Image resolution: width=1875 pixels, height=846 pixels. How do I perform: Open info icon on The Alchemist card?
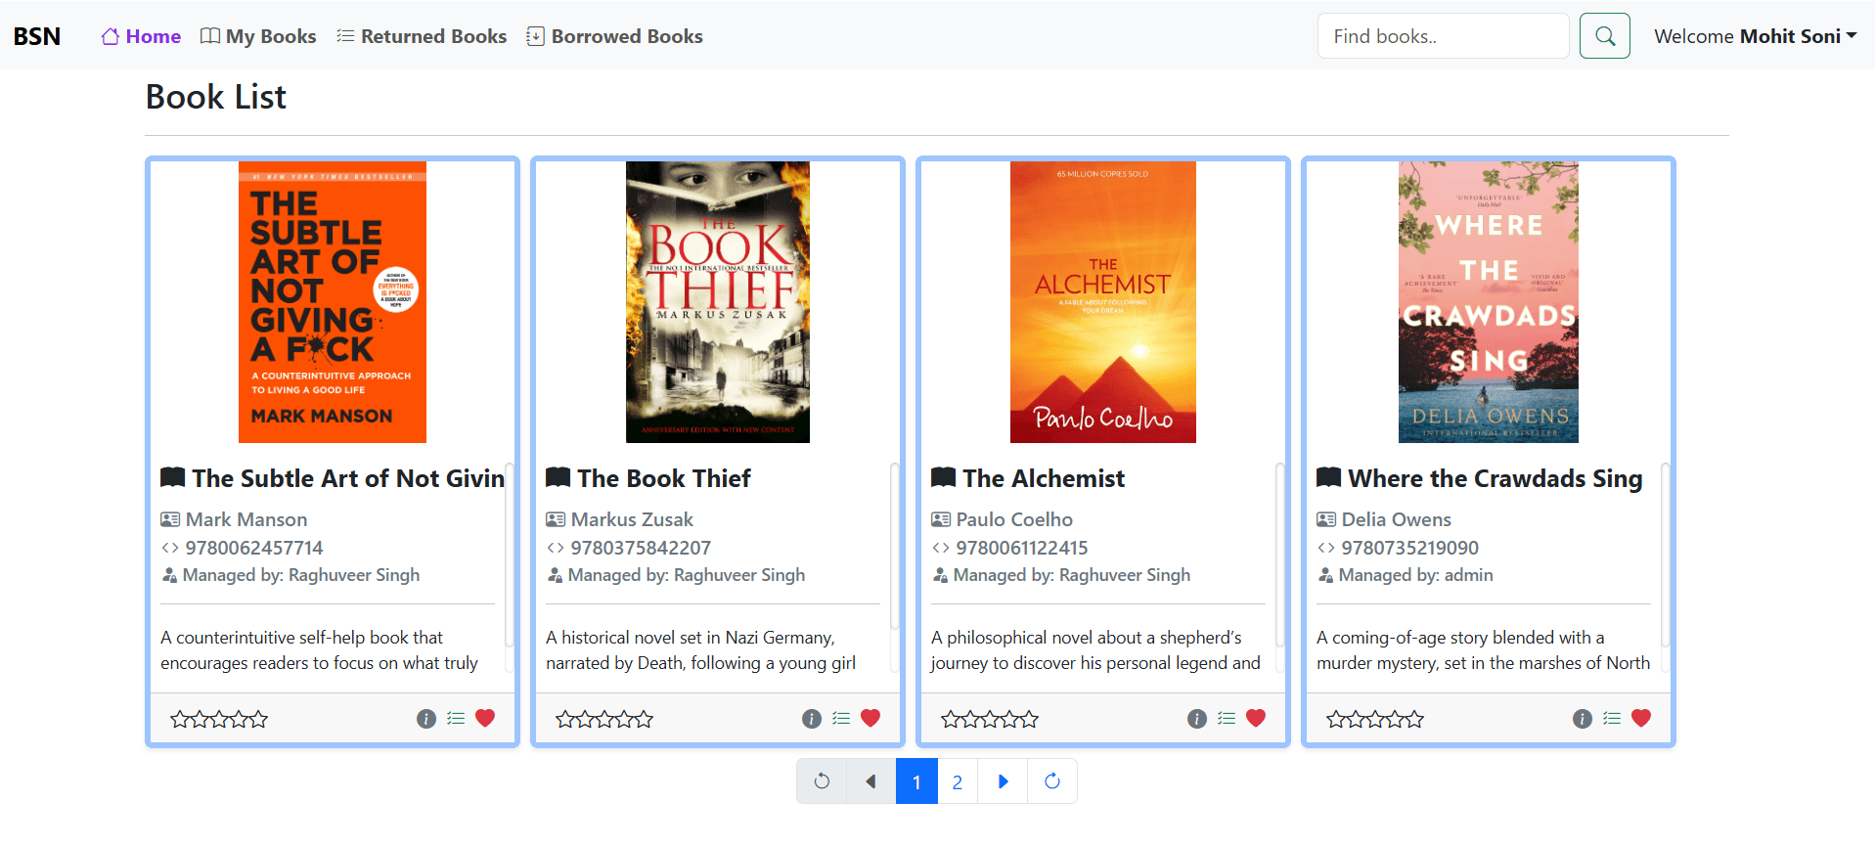(1197, 719)
